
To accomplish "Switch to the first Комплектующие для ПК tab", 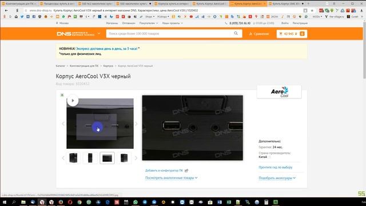I will [19, 4].
